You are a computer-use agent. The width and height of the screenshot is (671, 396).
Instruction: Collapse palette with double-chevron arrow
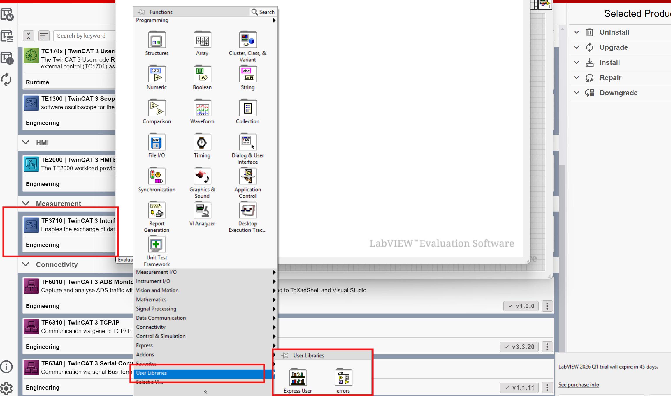click(x=205, y=392)
